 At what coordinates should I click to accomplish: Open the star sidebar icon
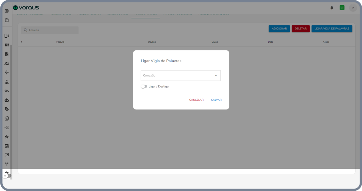(7, 136)
